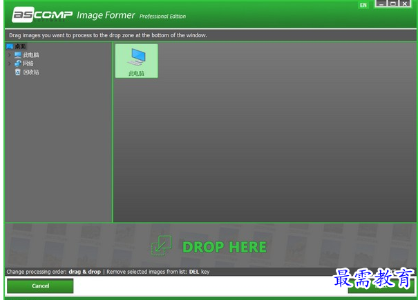Click the 桌面 desktop icon in the tree

coord(10,47)
